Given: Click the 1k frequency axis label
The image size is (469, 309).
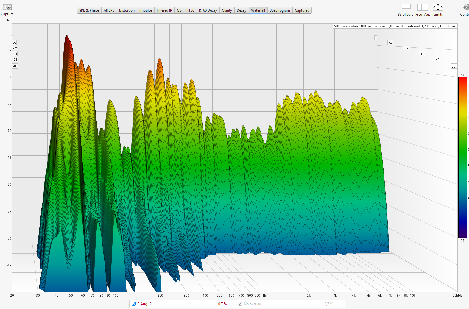Looking at the screenshot, I should pos(264,296).
